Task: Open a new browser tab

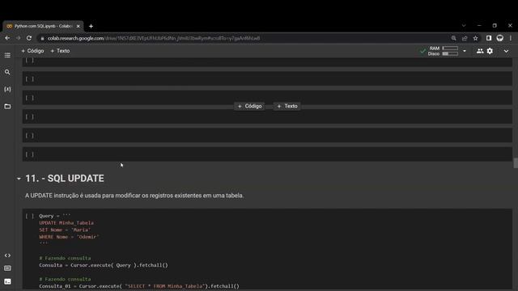Action: tap(91, 26)
